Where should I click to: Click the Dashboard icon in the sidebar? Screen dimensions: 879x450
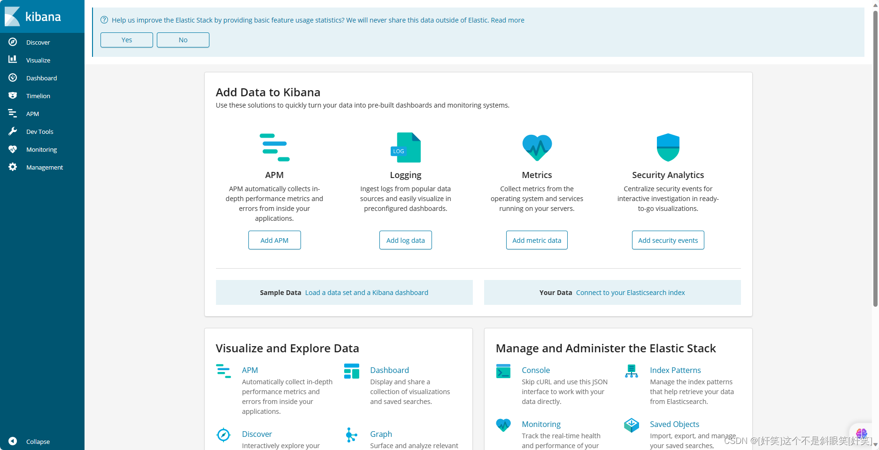coord(13,78)
